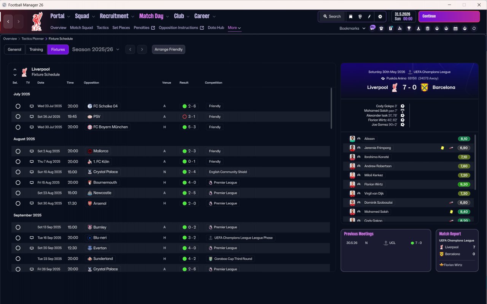The width and height of the screenshot is (487, 304).
Task: Go to previous season with the left arrow
Action: [130, 49]
